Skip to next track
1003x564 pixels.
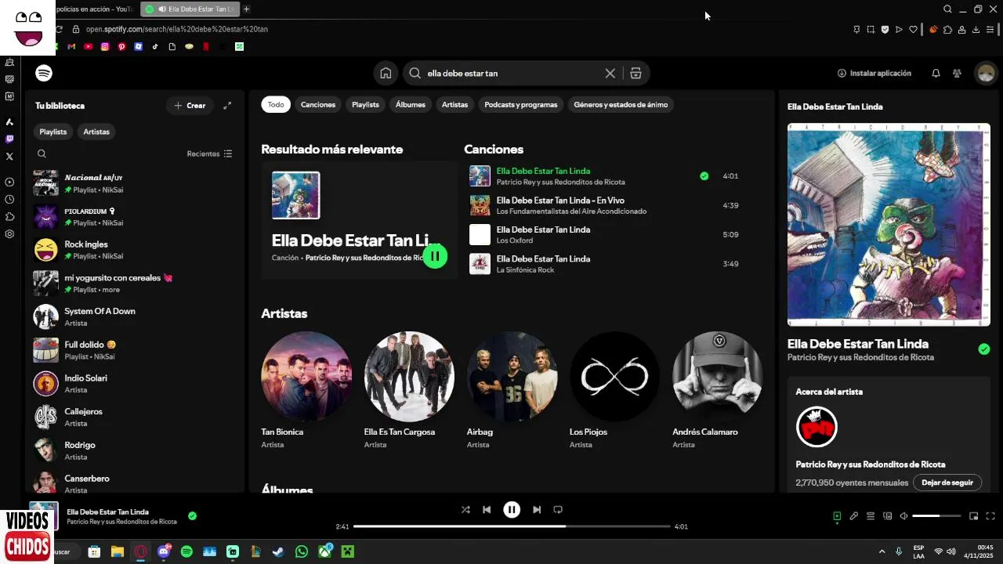pos(537,509)
